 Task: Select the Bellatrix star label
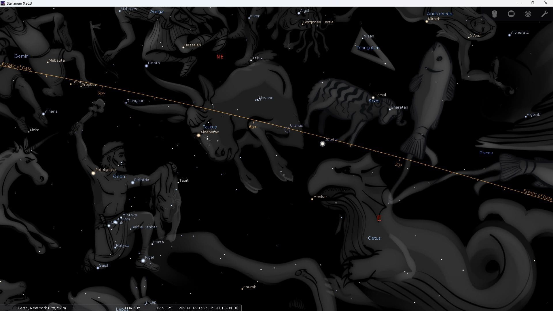141,180
